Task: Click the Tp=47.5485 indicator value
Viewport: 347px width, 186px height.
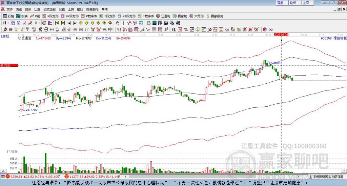Action: (43, 38)
